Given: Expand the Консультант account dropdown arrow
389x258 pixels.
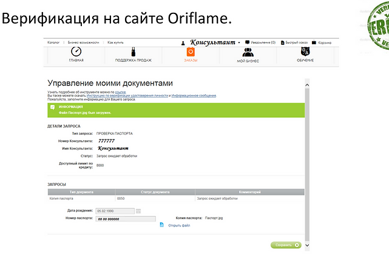Looking at the screenshot, I should (239, 42).
